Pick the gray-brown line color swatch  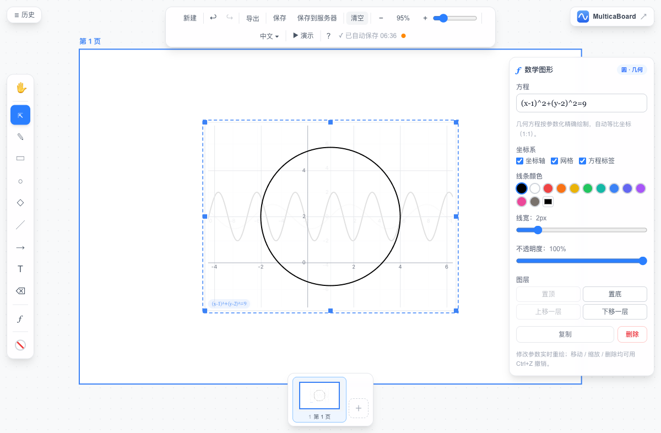coord(535,202)
